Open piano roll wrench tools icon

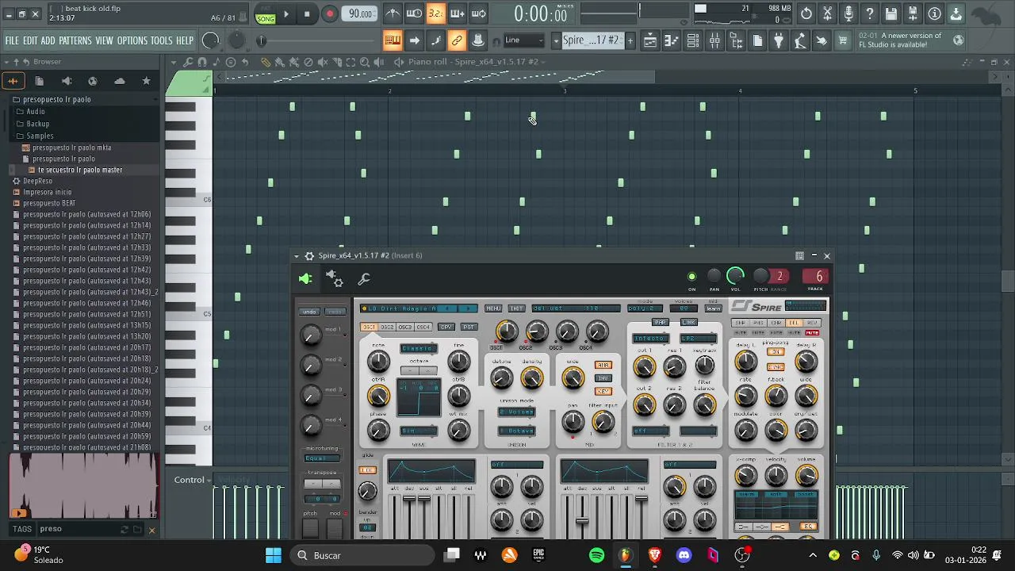coord(188,62)
